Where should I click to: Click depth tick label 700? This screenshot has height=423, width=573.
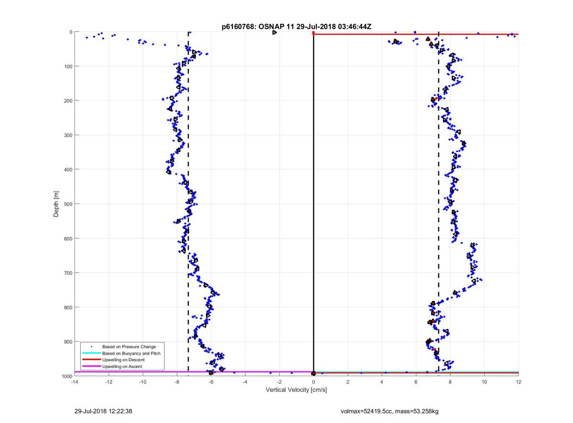pyautogui.click(x=68, y=272)
